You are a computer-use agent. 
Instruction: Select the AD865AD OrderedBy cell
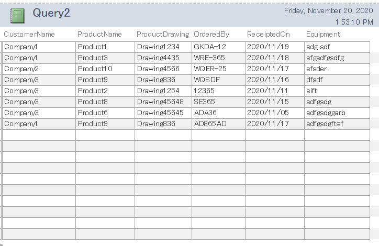point(210,124)
